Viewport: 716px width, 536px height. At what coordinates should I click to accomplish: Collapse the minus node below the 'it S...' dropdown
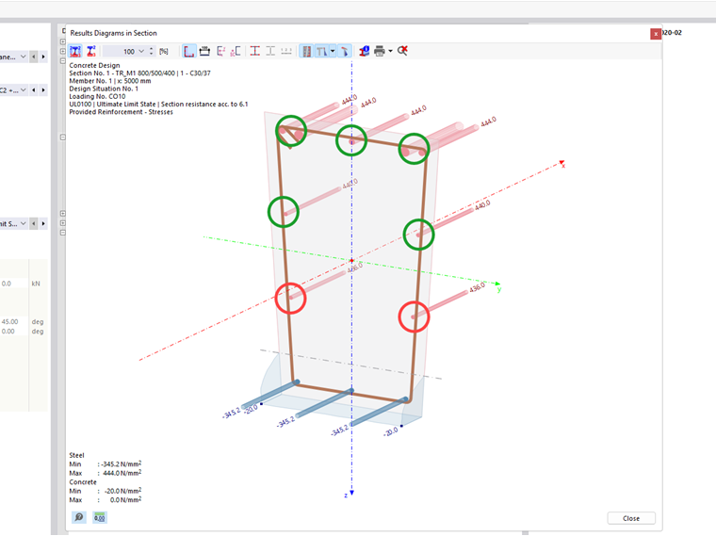tap(63, 233)
